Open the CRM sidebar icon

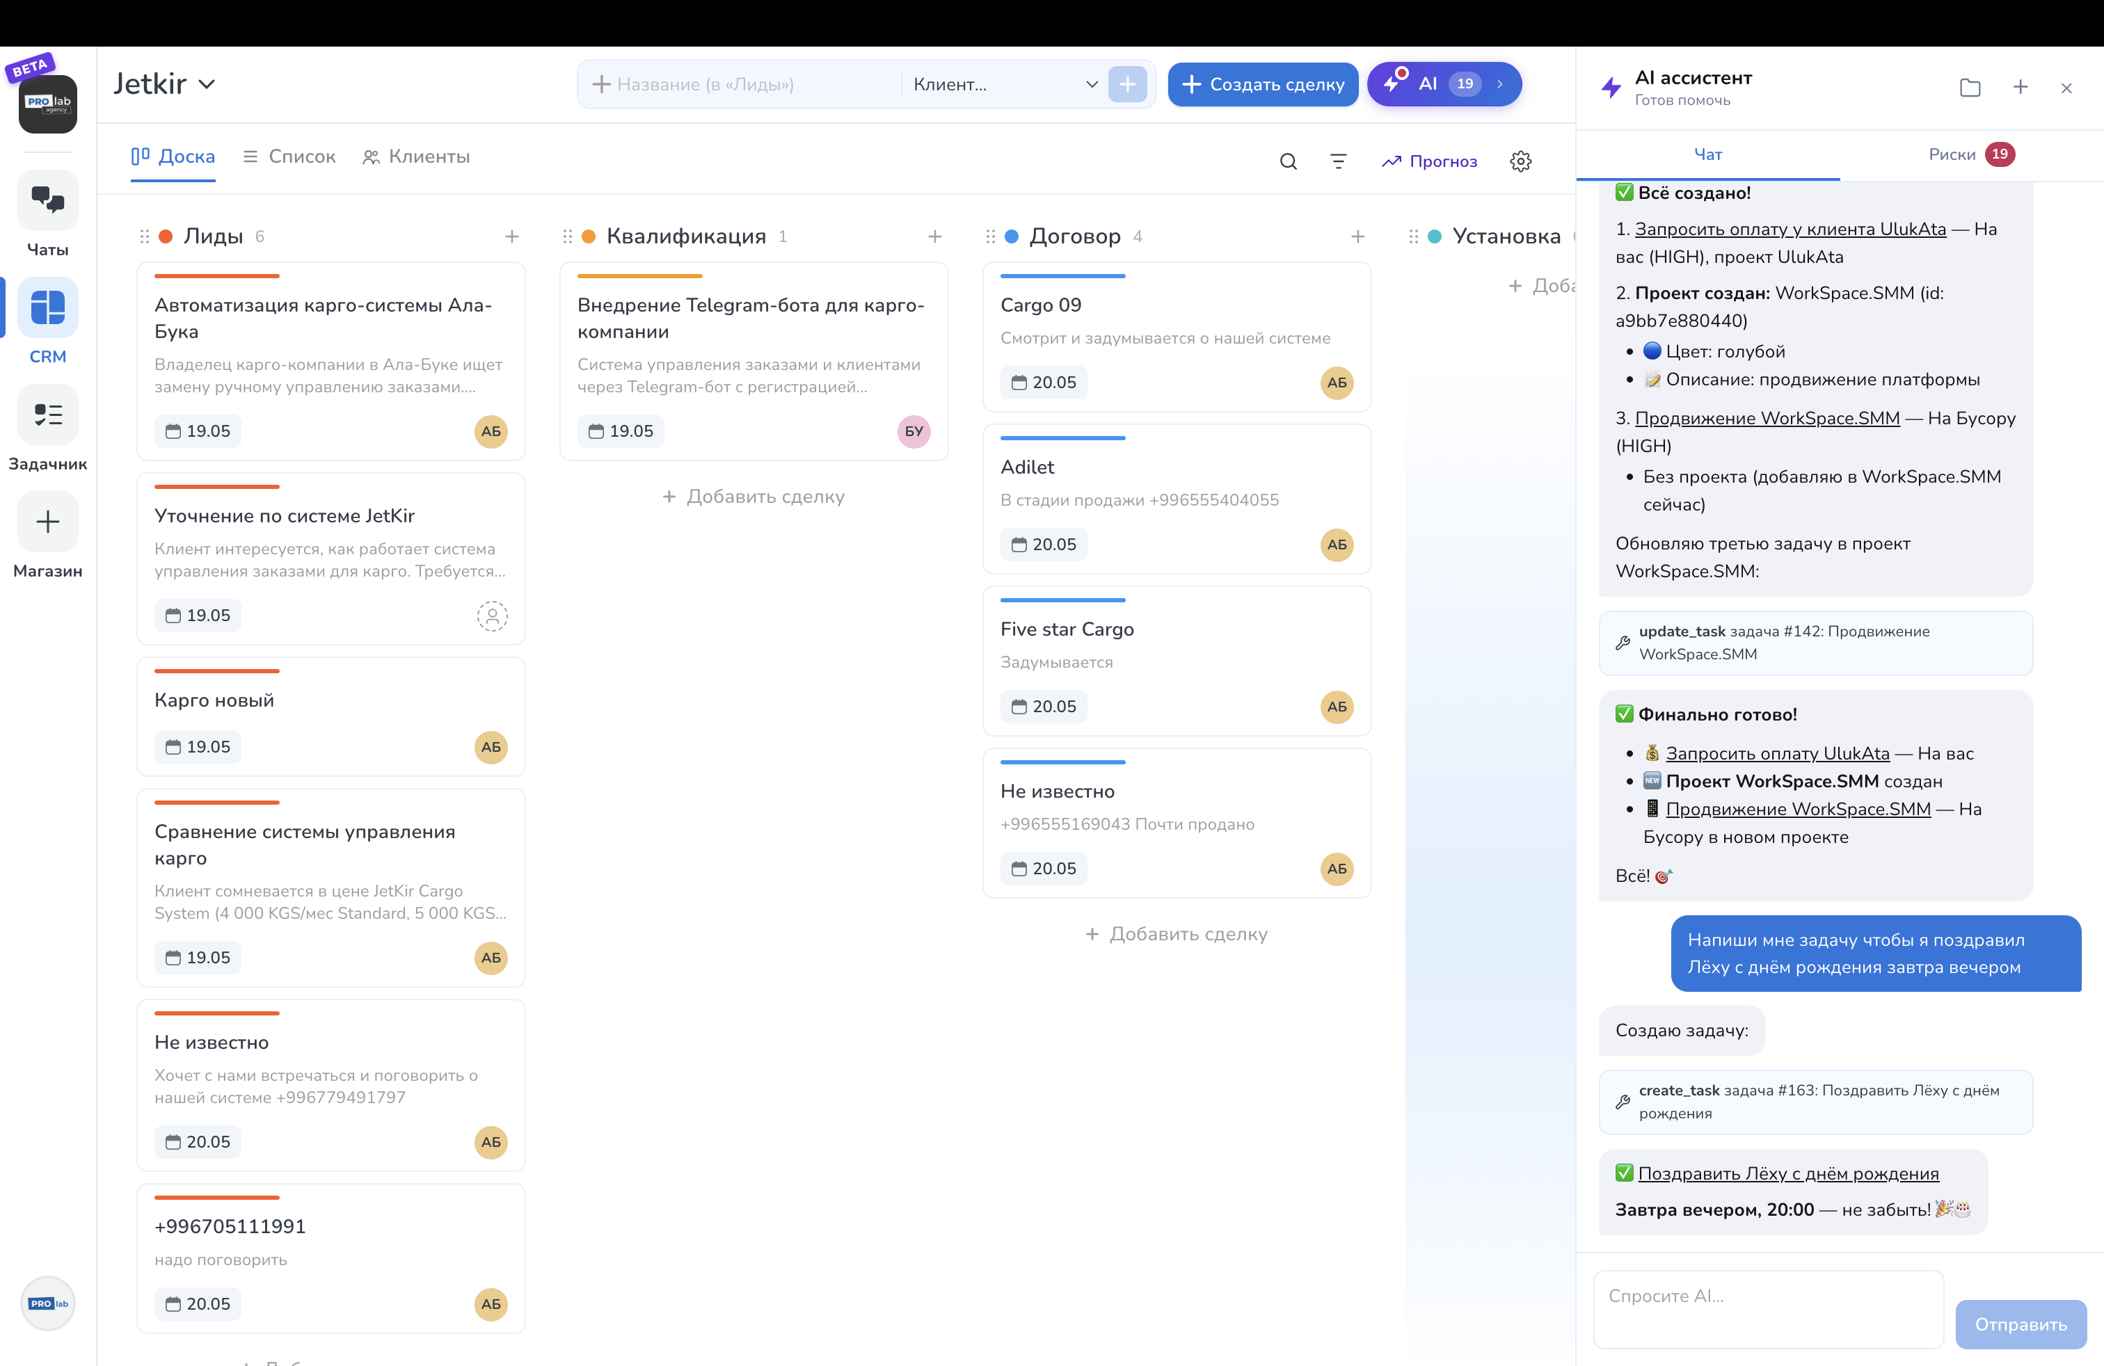click(48, 307)
